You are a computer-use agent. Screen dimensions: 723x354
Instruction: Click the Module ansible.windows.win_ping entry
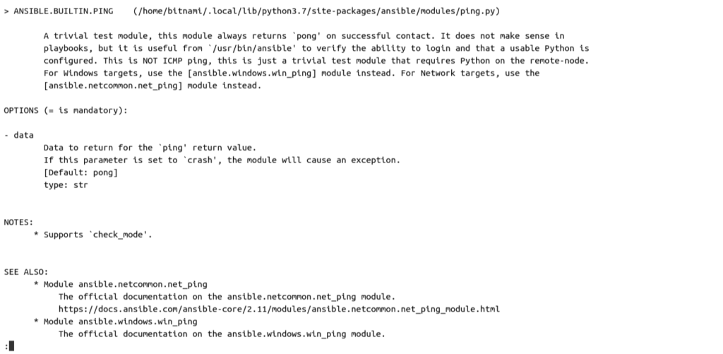pyautogui.click(x=120, y=321)
